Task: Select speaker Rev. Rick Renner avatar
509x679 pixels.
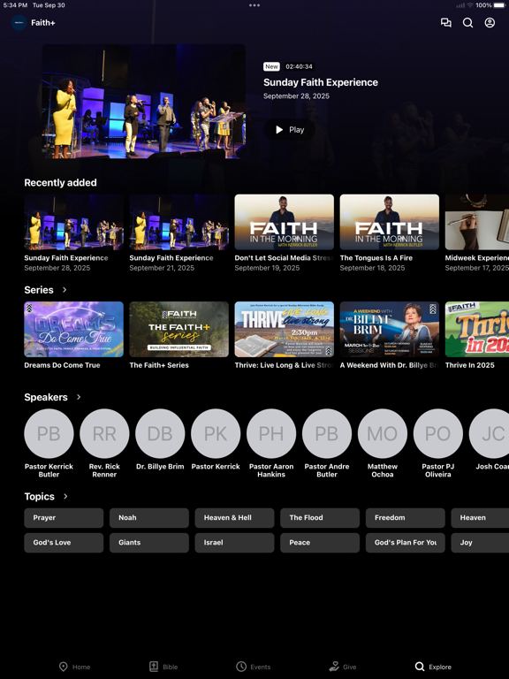Action: pyautogui.click(x=104, y=433)
